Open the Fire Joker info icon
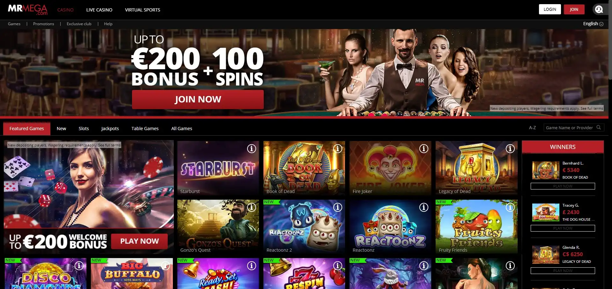Viewport: 612px width, 289px height. [424, 149]
